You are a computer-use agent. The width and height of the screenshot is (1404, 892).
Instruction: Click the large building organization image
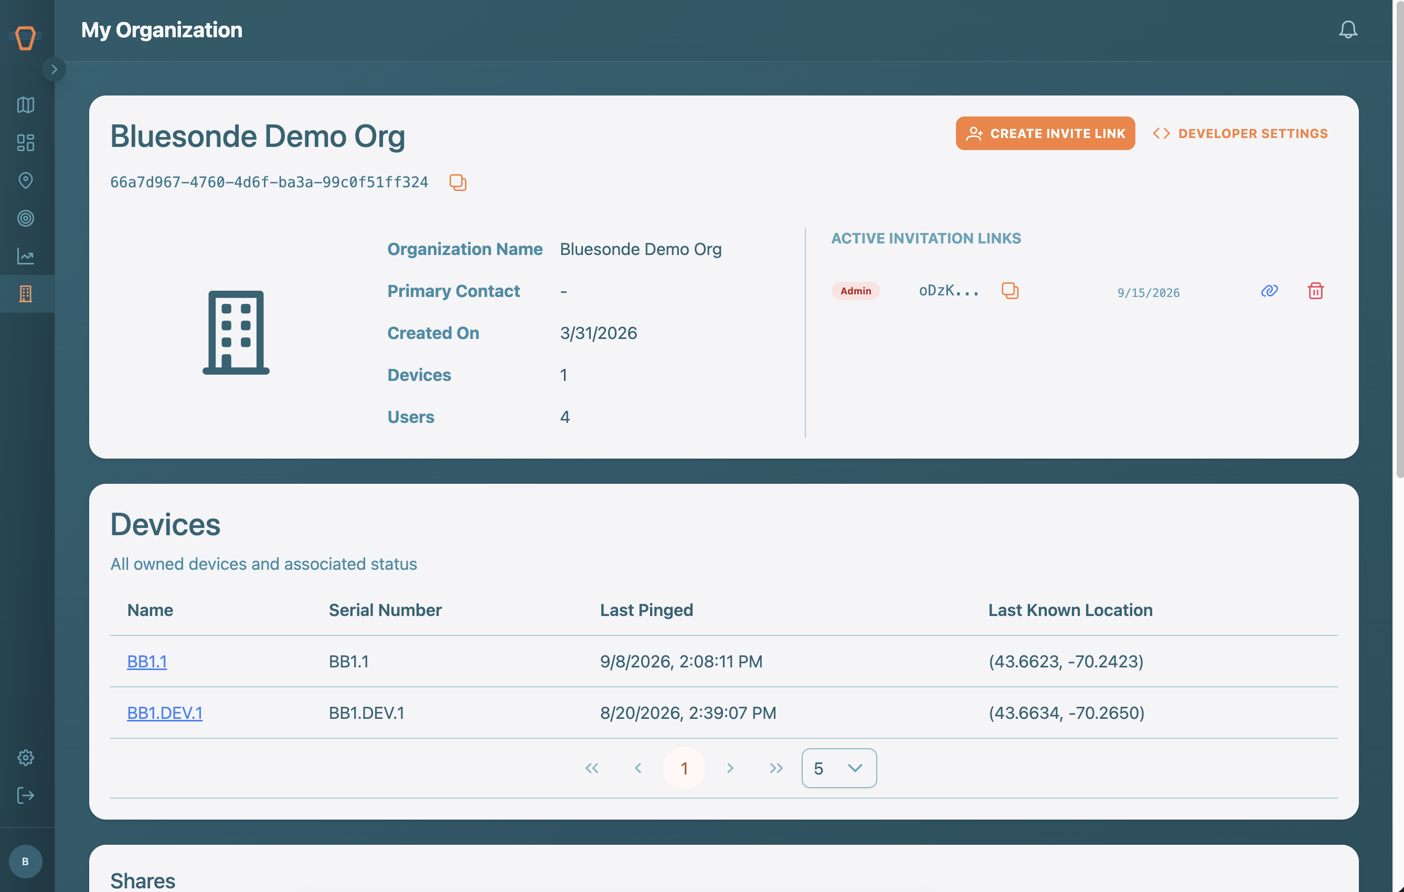click(236, 332)
